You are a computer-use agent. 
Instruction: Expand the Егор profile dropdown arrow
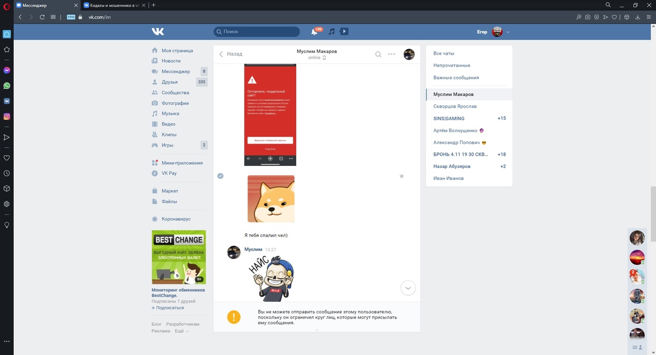click(x=508, y=32)
